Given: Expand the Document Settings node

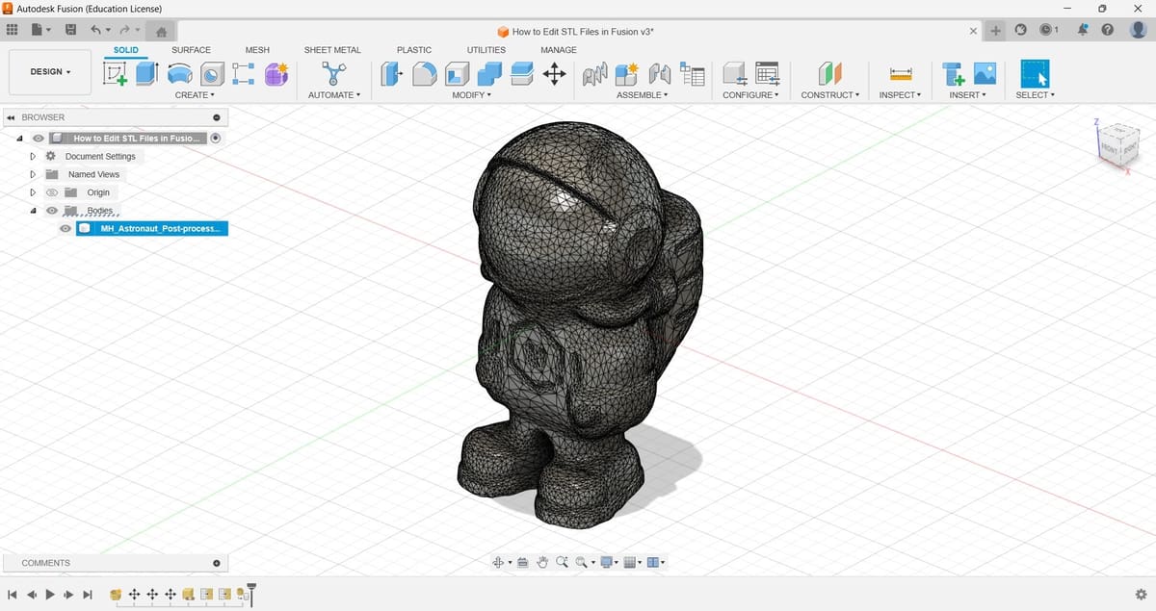Looking at the screenshot, I should tap(33, 156).
